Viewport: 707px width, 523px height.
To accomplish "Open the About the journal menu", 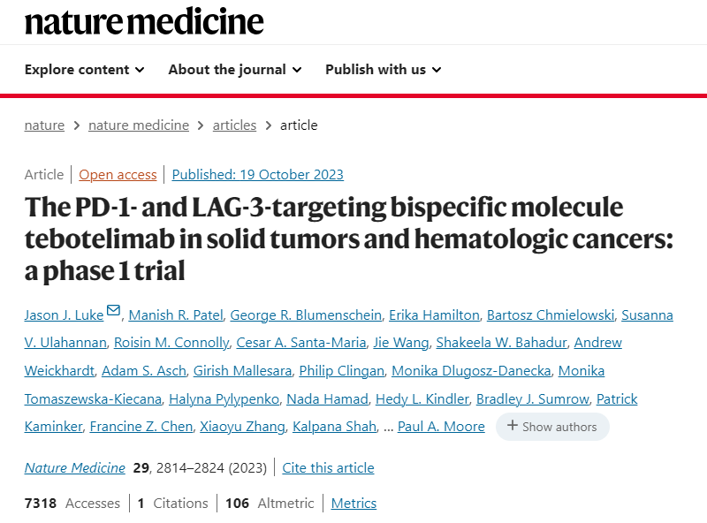I will 235,70.
